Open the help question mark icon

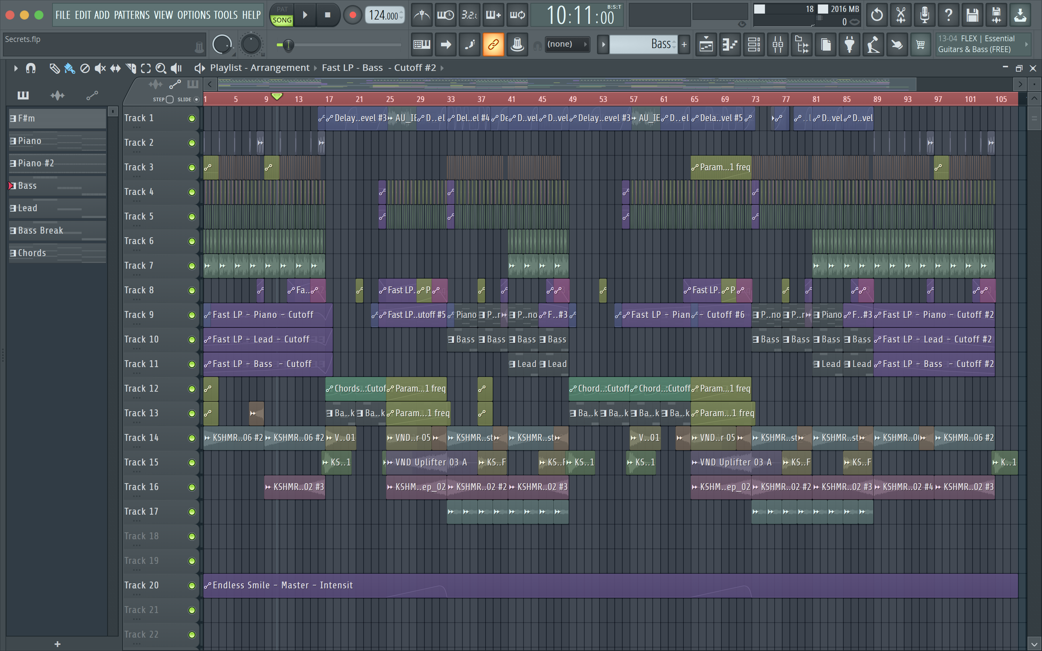coord(948,16)
